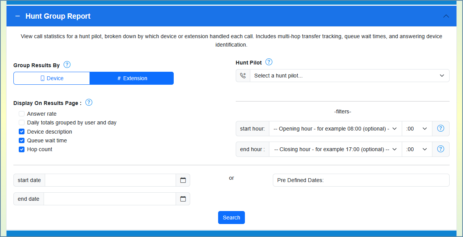Click the -filters- heading text
Viewport: 463px width, 237px height.
(342, 112)
